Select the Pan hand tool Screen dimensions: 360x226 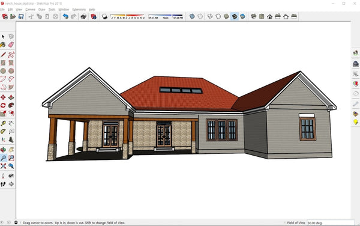pos(11,150)
